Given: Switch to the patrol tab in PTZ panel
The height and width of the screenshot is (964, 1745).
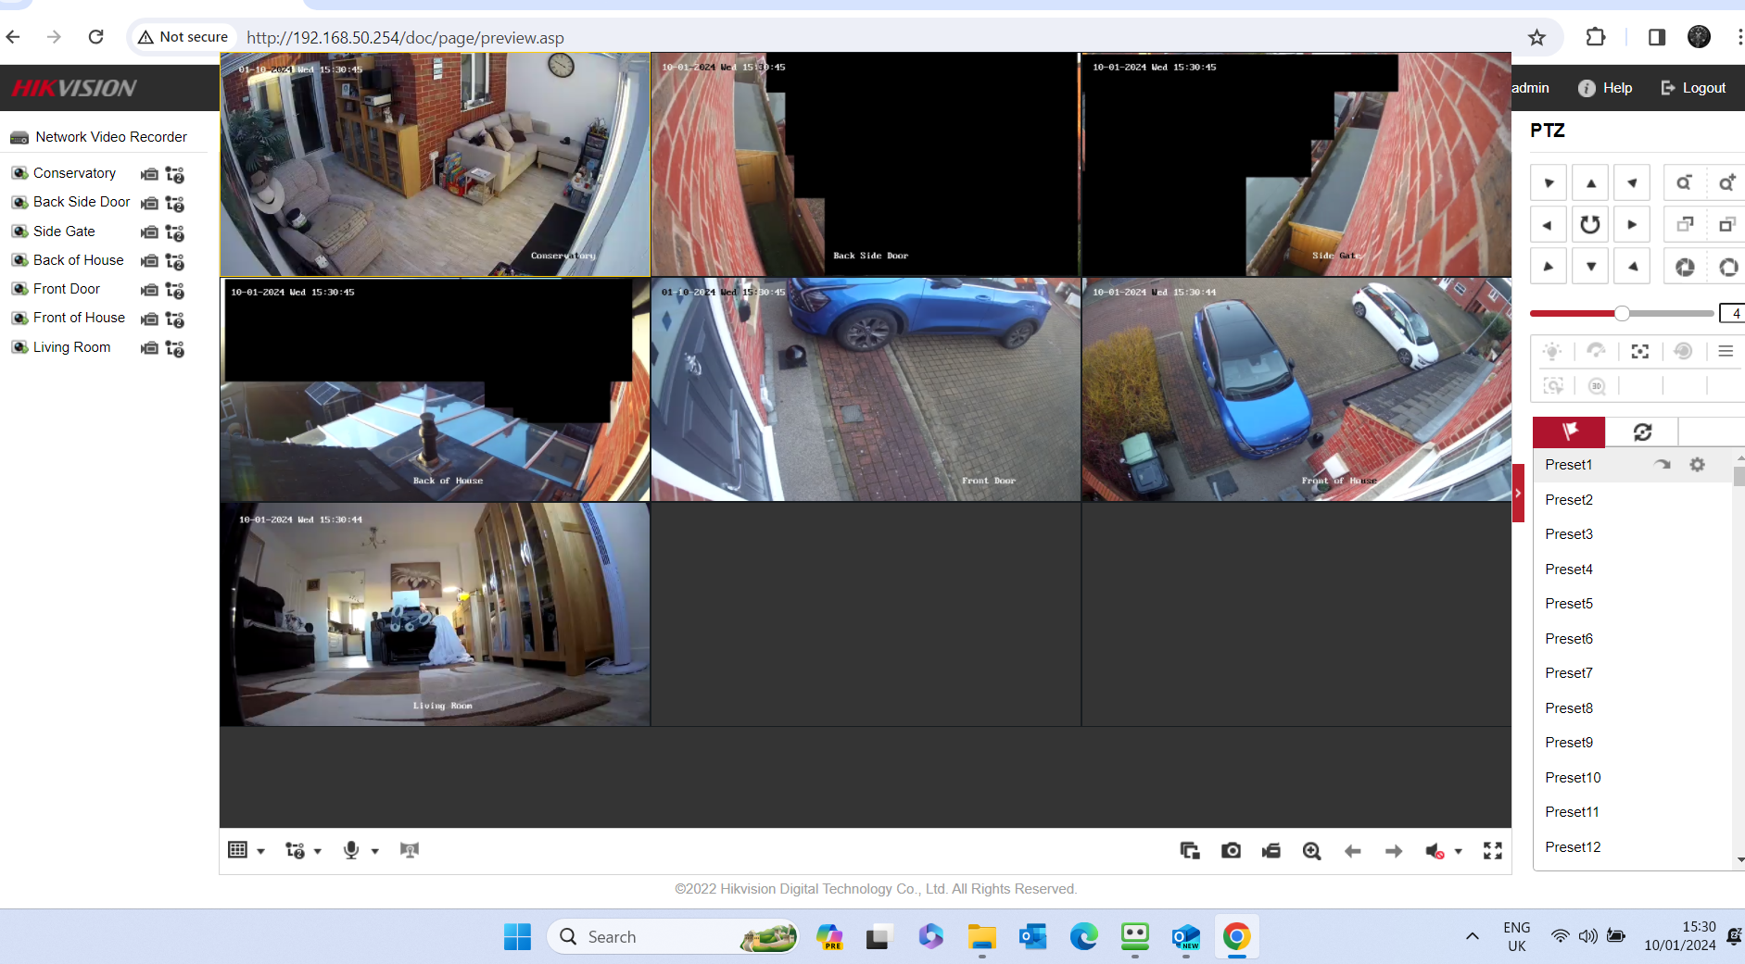Looking at the screenshot, I should [x=1642, y=432].
